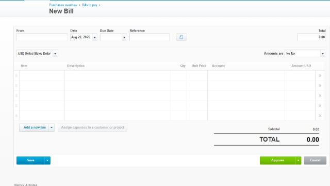The width and height of the screenshot is (330, 186).
Task: Click the Account column header
Action: 218,66
